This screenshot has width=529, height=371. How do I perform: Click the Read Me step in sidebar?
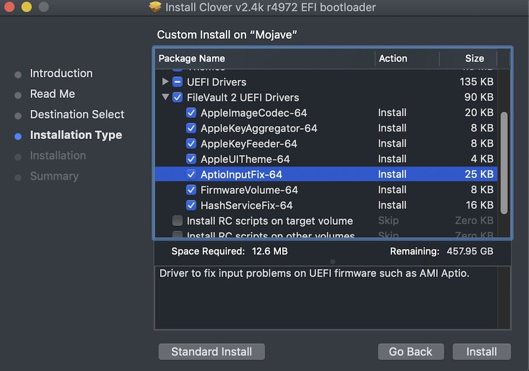[x=52, y=94]
